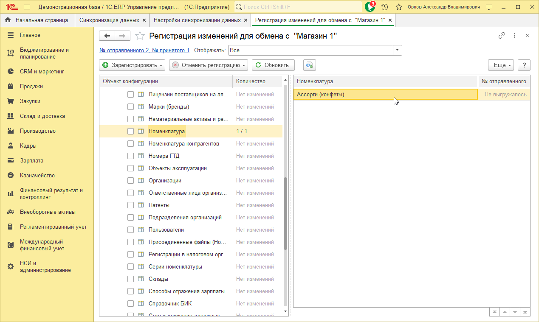Open Продажи section in sidebar
This screenshot has width=539, height=322.
click(x=31, y=87)
